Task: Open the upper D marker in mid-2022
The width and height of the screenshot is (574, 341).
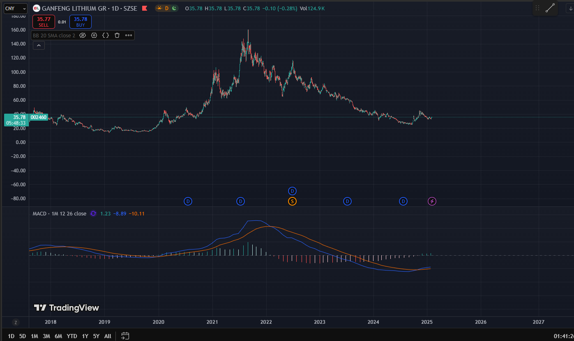Action: click(292, 191)
